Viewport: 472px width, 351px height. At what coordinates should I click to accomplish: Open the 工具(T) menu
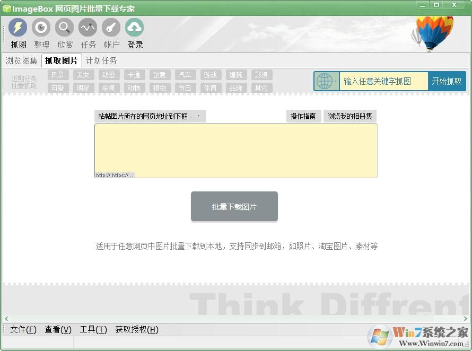(93, 330)
